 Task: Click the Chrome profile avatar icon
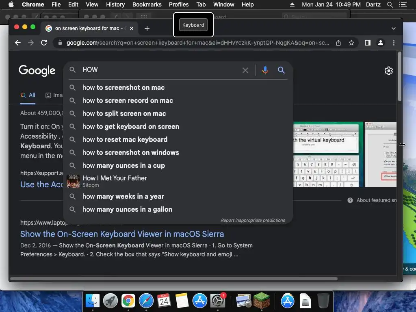[380, 43]
